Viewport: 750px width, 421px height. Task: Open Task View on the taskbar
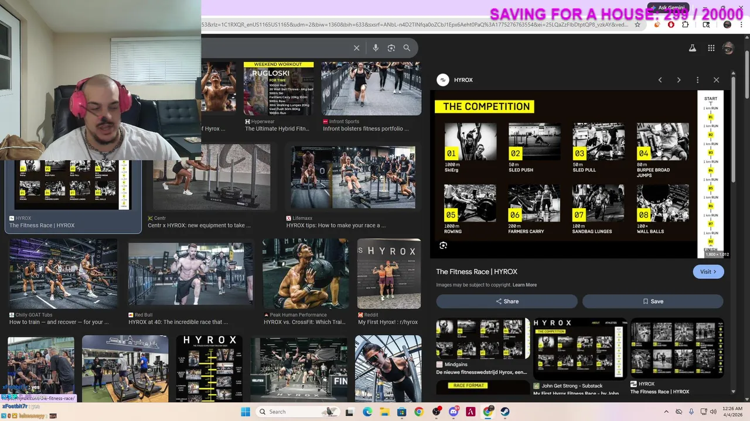click(350, 412)
